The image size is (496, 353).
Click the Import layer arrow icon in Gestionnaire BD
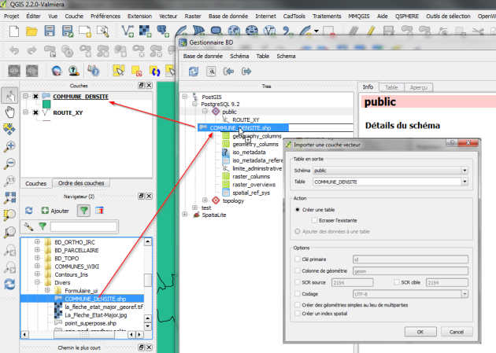click(228, 72)
